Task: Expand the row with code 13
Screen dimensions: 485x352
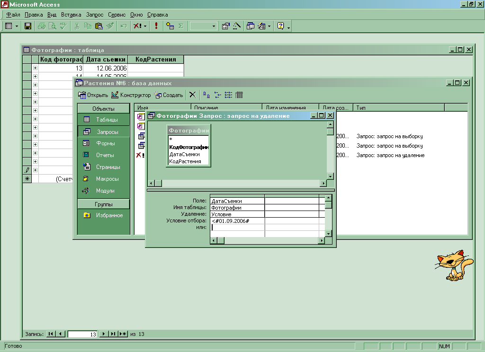Action: 35,68
